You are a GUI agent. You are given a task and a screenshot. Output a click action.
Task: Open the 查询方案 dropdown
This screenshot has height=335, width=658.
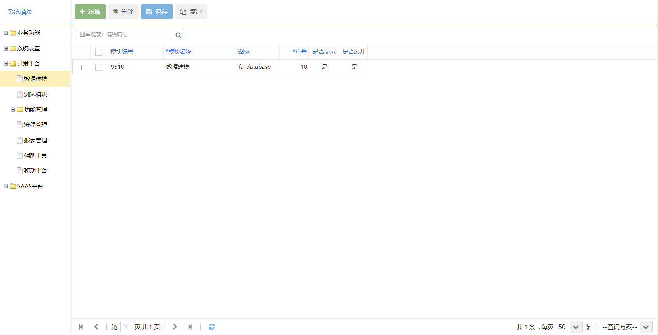tap(626, 327)
